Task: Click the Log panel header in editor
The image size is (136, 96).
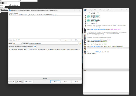Action: click(106, 70)
